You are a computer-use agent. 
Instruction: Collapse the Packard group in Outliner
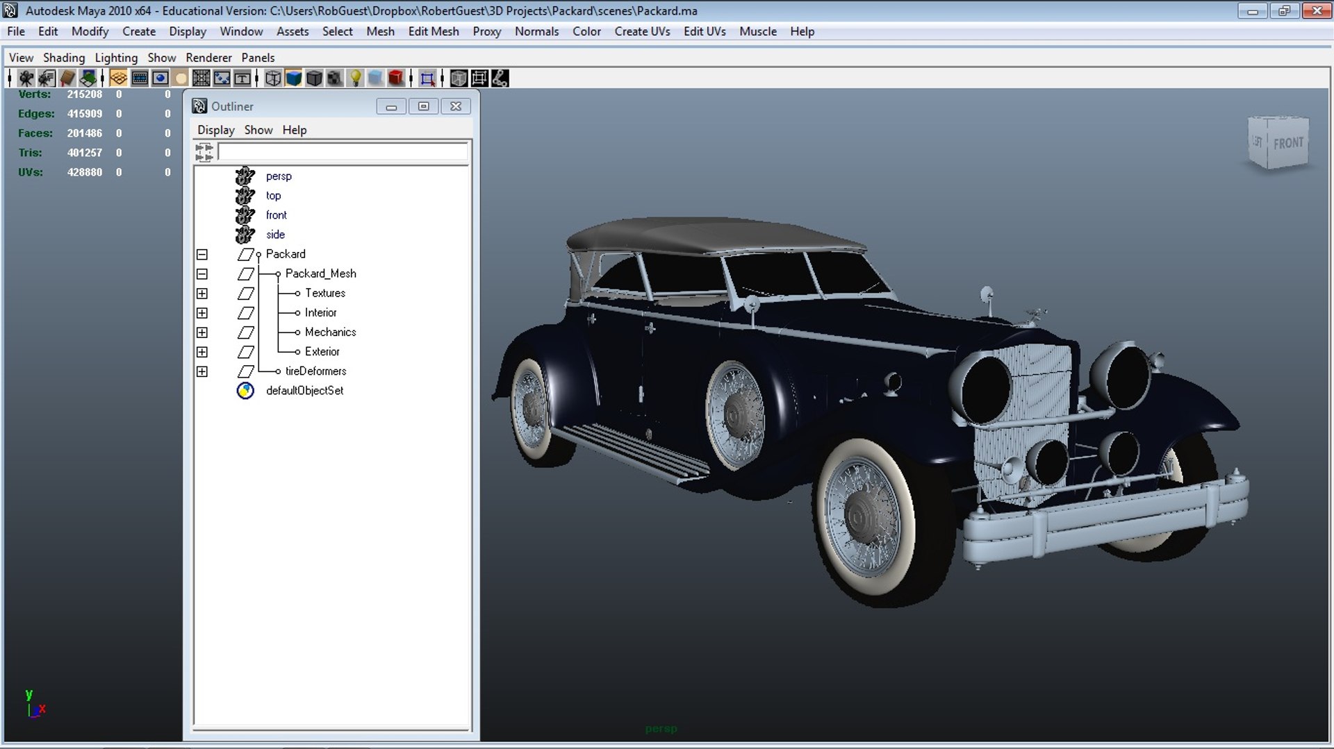point(202,255)
